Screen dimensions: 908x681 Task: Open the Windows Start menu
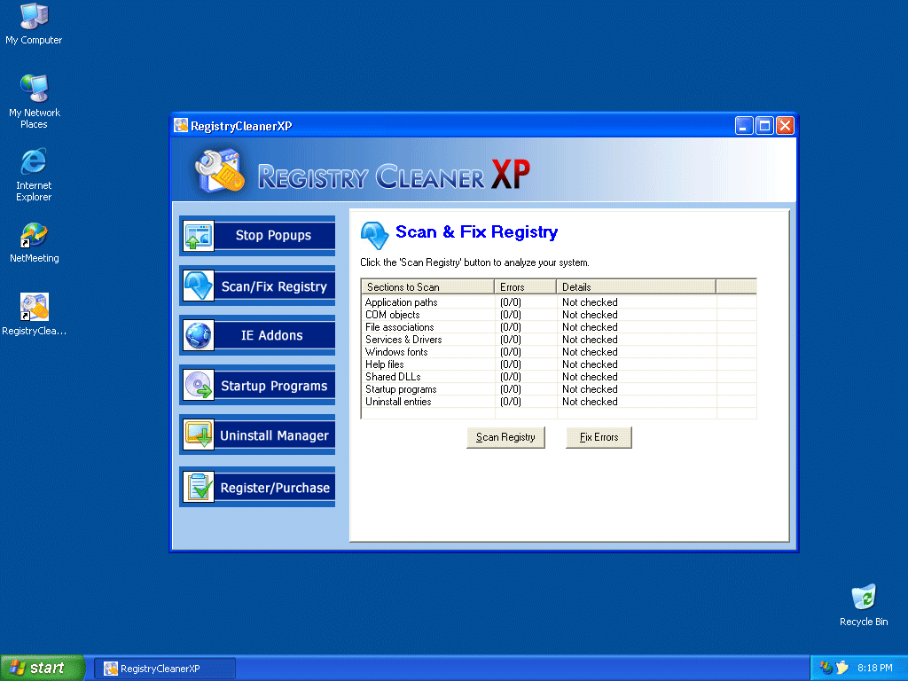[x=42, y=668]
